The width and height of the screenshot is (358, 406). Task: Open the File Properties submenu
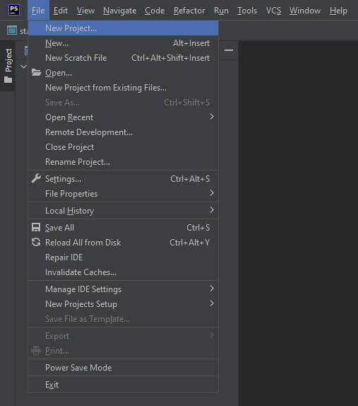(x=123, y=194)
